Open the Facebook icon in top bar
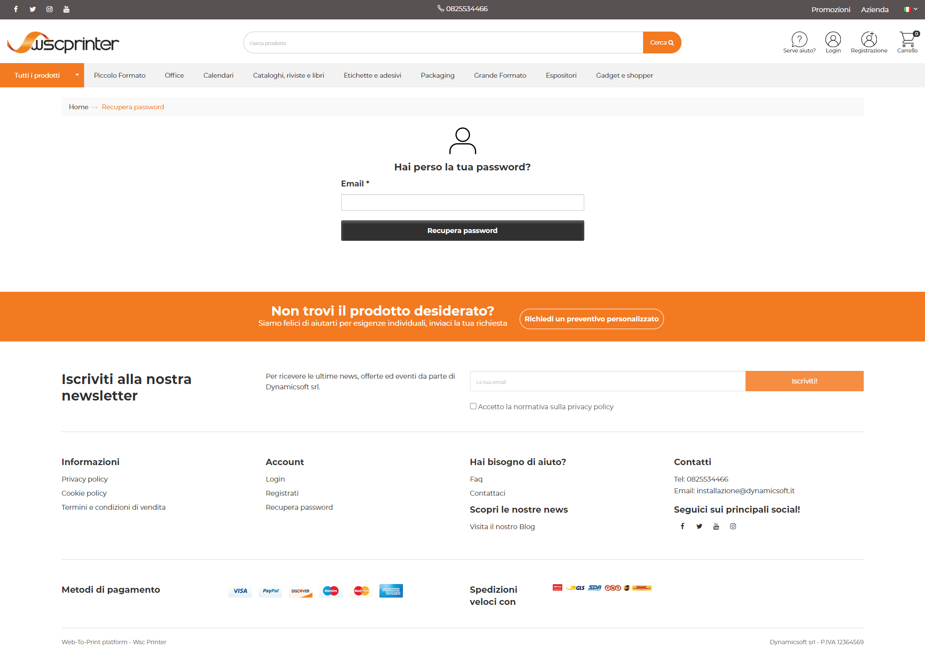925x651 pixels. click(x=16, y=9)
